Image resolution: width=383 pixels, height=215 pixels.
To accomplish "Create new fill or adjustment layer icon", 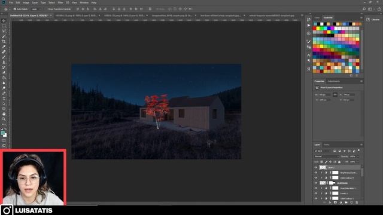I will tap(341, 202).
